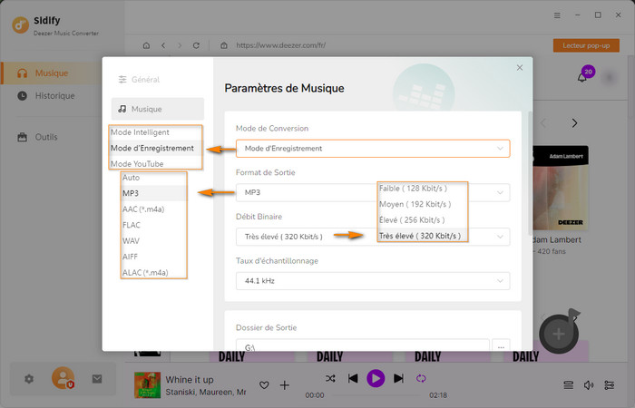
Task: Toggle repeat mode
Action: pyautogui.click(x=421, y=378)
